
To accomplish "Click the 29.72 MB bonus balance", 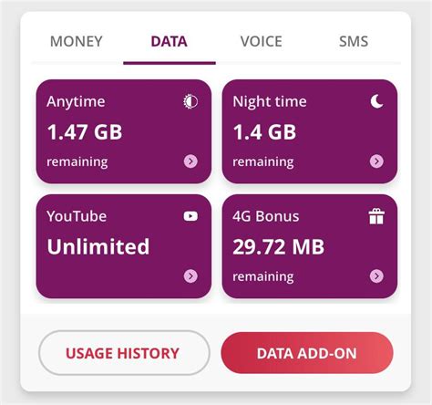I will [x=279, y=246].
